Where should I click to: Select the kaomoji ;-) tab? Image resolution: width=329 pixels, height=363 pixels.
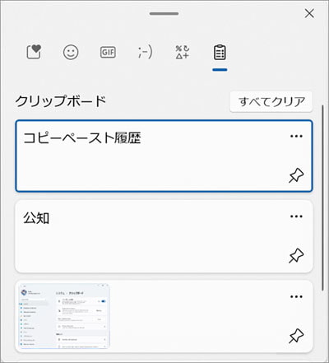tap(145, 52)
